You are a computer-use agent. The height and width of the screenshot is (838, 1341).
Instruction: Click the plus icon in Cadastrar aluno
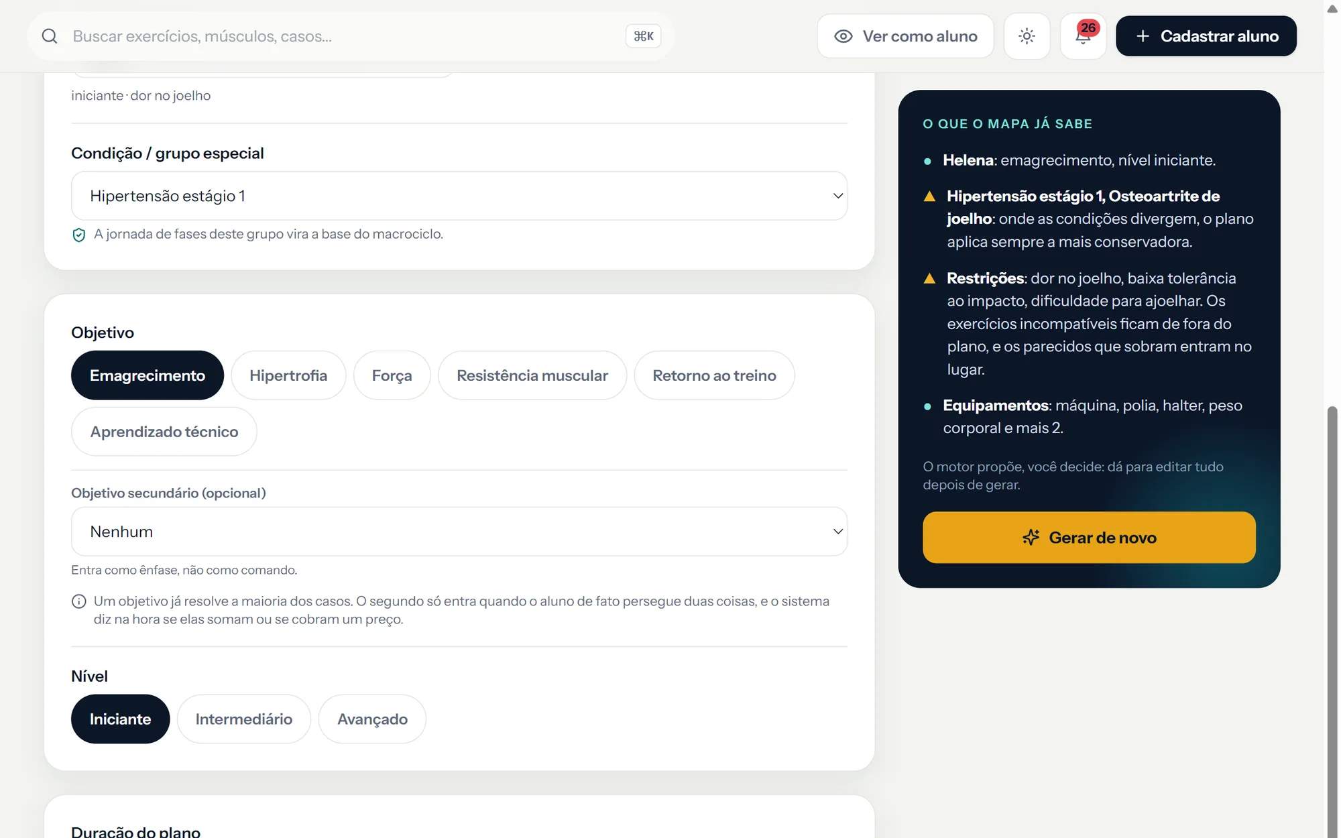(1143, 36)
